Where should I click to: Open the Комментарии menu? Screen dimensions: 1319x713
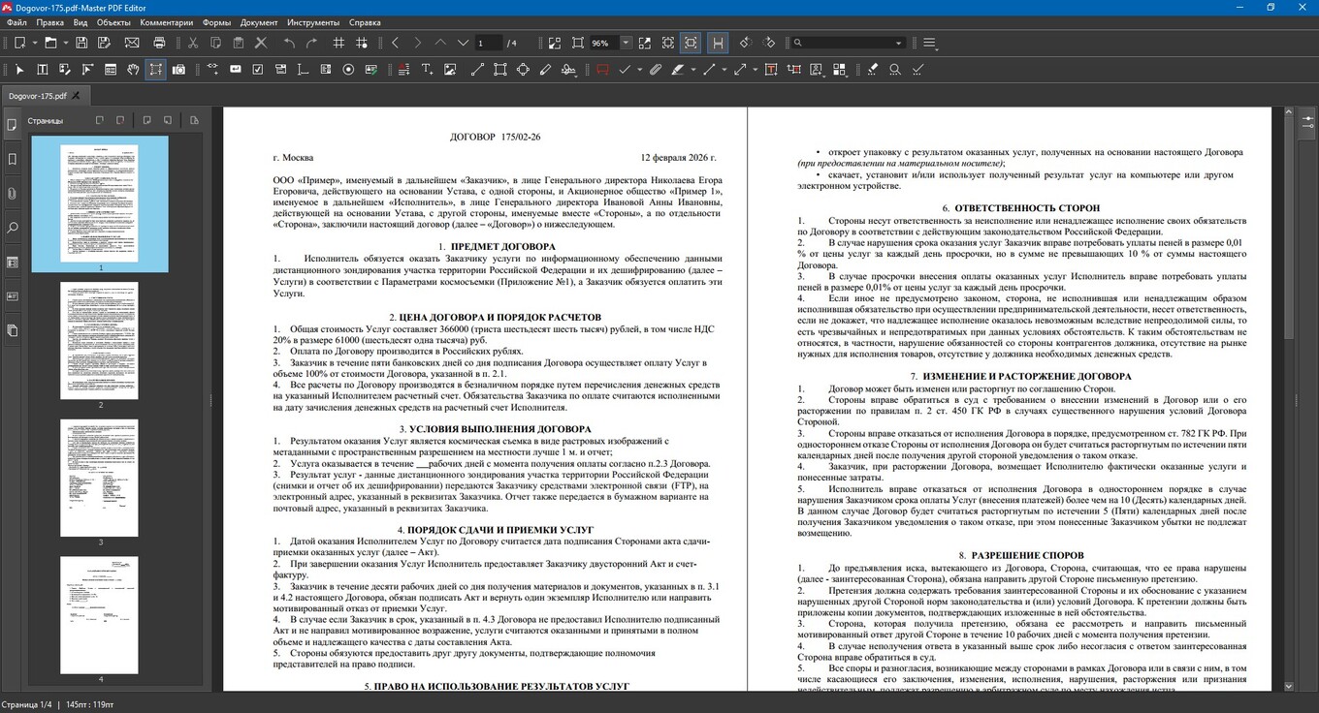coord(166,22)
